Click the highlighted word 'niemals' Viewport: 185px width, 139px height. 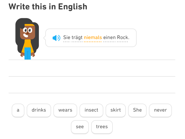point(93,37)
